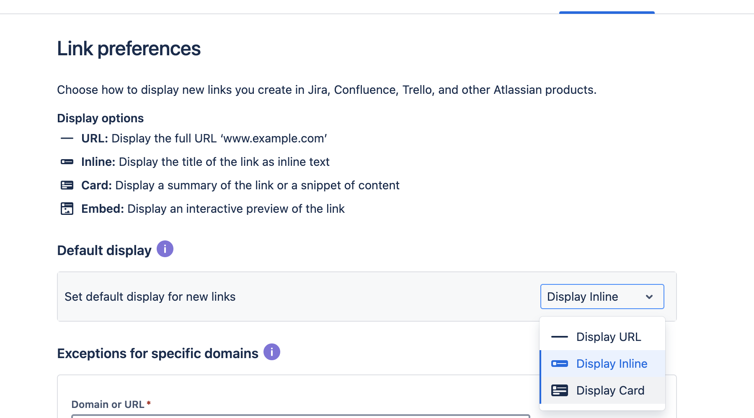
Task: Click the Card display option icon
Action: click(x=67, y=185)
